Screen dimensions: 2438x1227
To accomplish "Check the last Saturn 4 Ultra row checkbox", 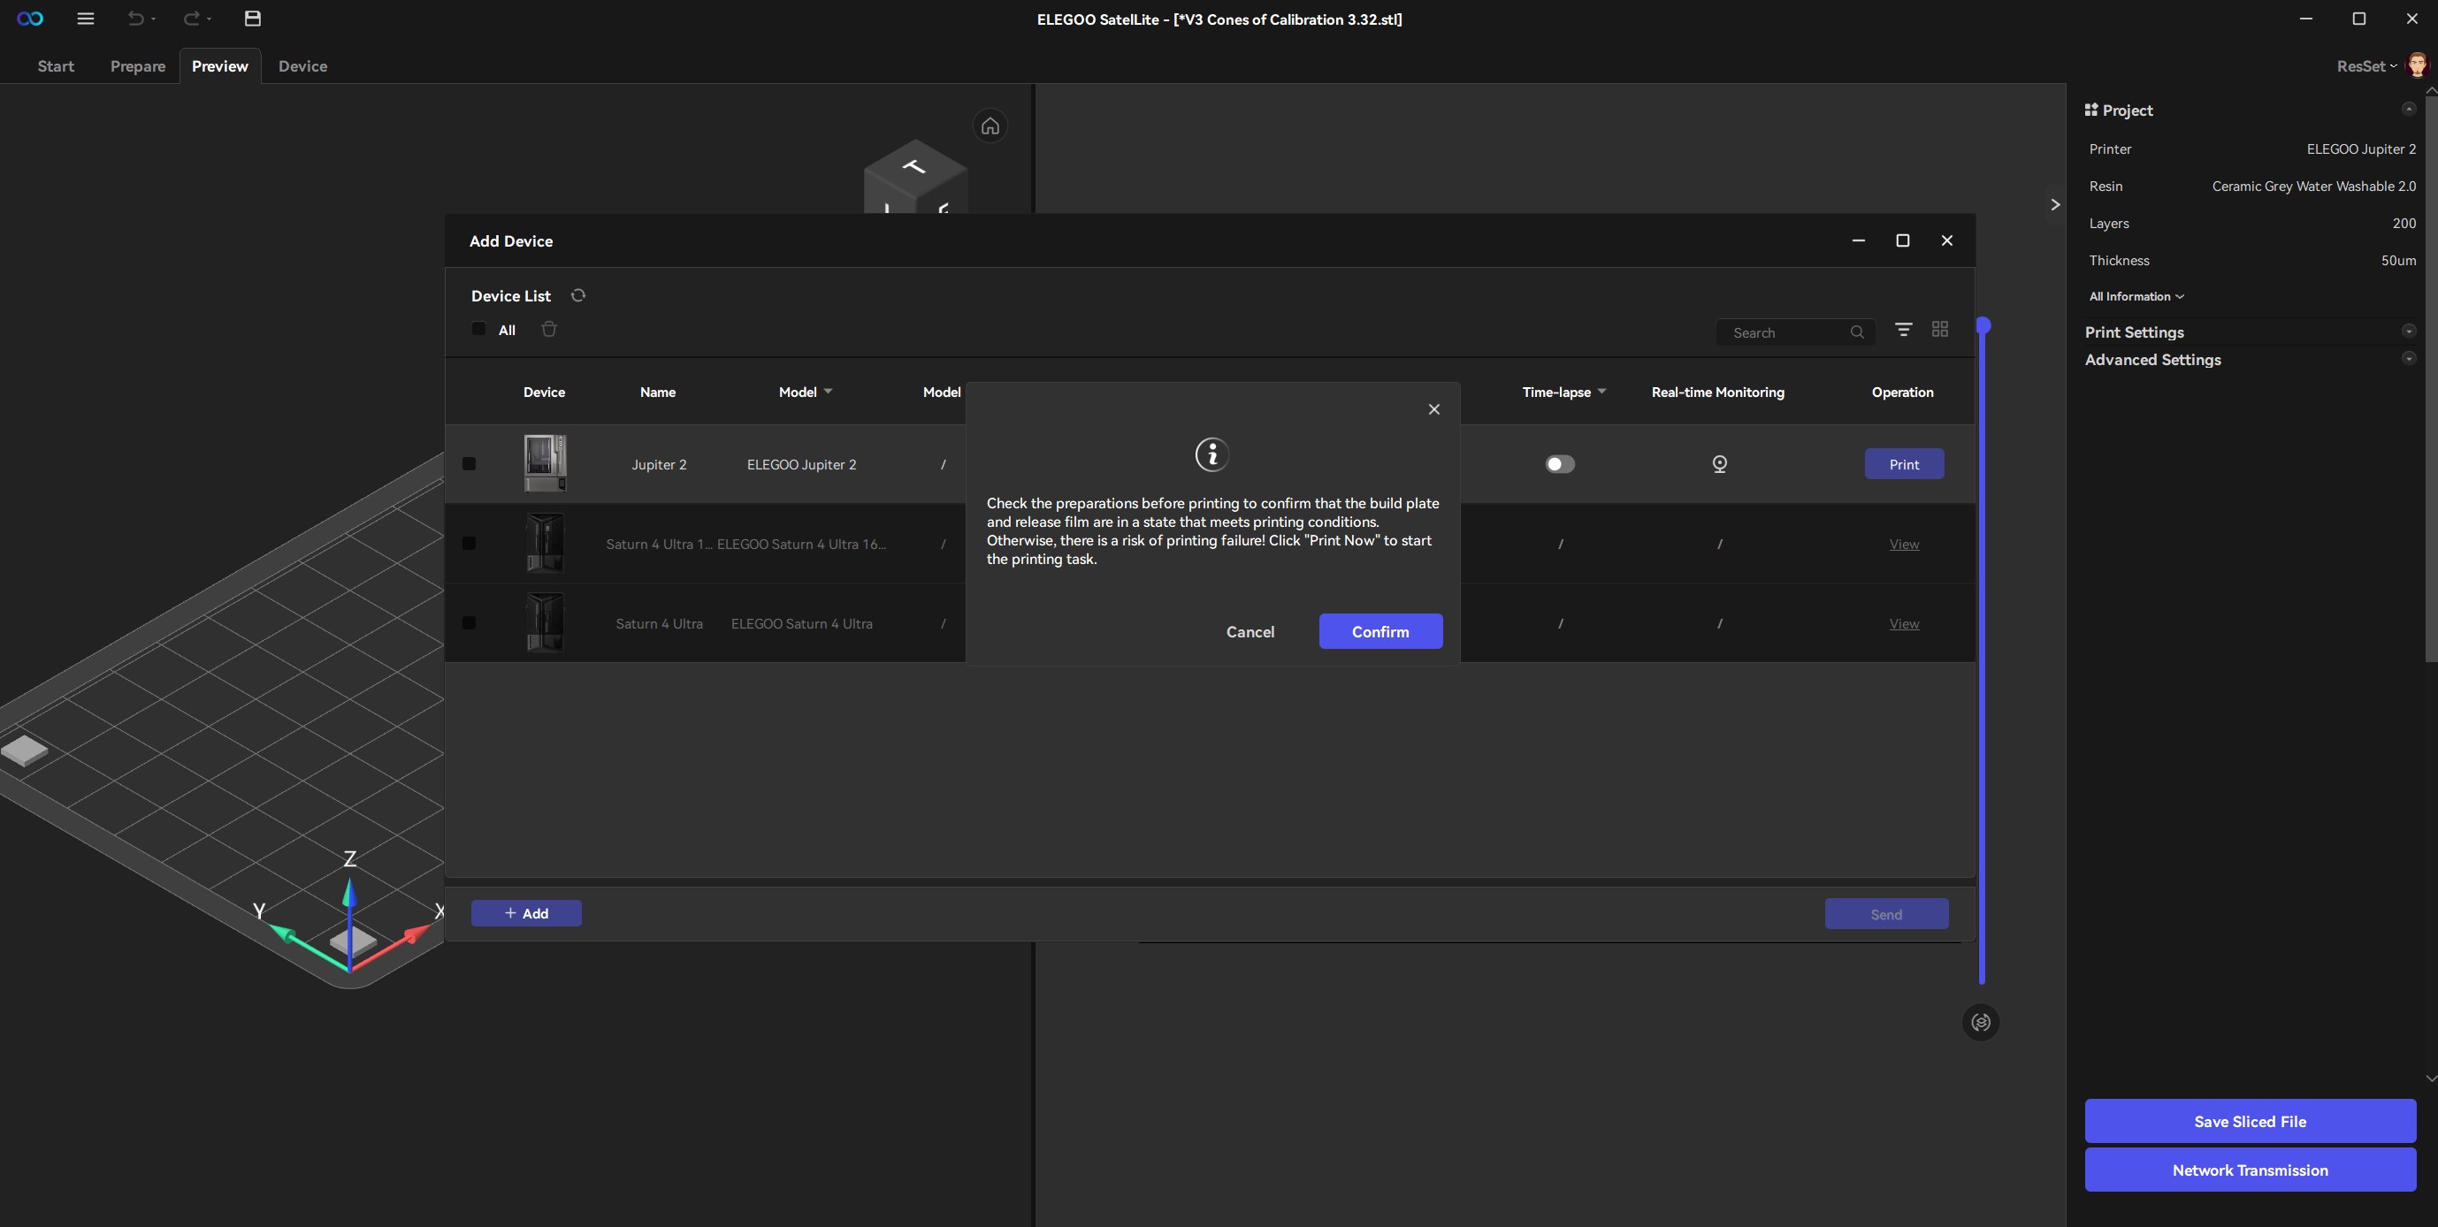I will 470,622.
